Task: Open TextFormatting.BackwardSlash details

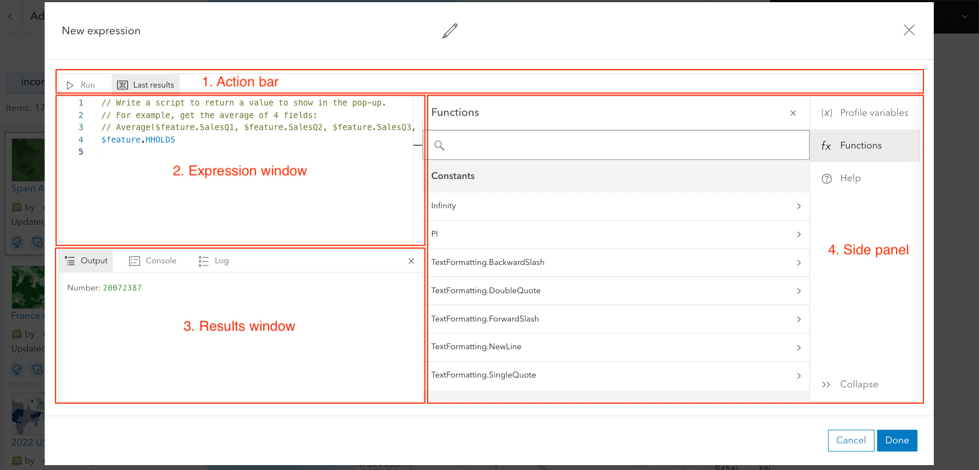Action: coord(616,263)
